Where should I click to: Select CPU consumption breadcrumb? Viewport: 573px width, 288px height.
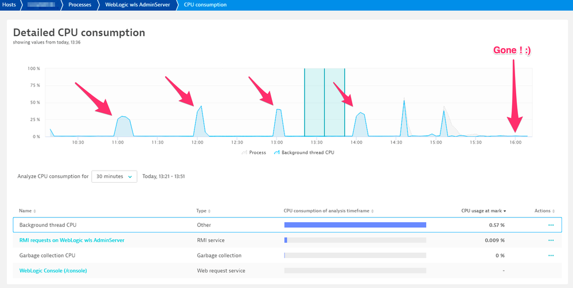point(205,5)
